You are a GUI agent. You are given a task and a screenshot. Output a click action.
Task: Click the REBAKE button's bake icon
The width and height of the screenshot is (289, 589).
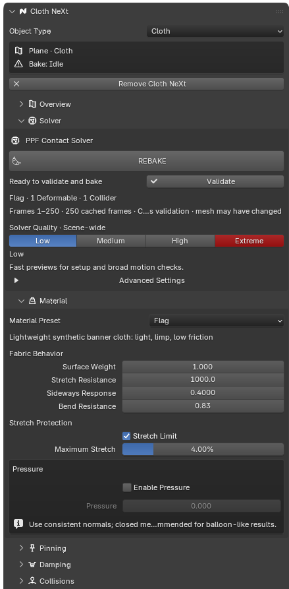(16, 161)
